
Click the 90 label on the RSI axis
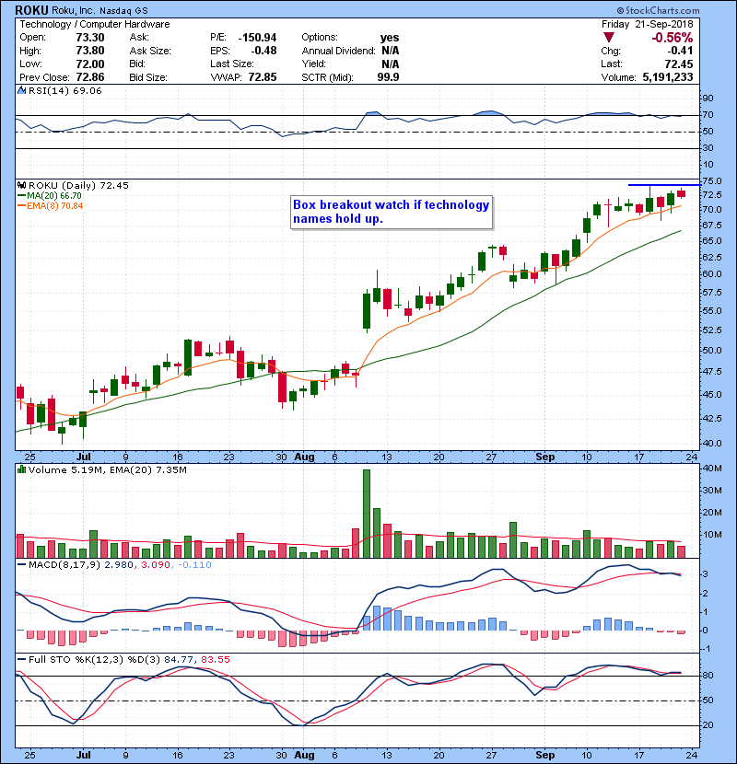point(708,98)
